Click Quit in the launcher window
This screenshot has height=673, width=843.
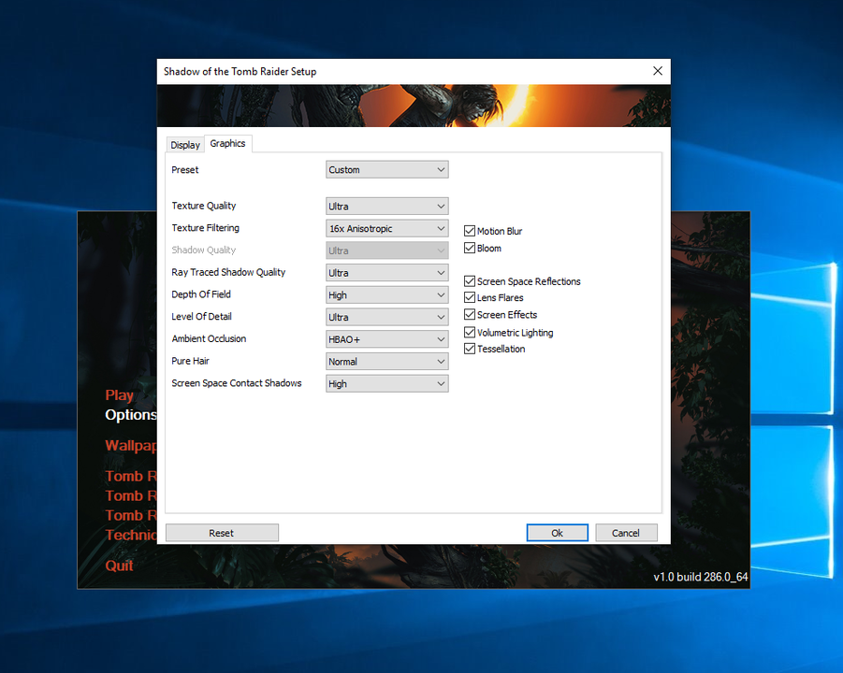point(119,566)
